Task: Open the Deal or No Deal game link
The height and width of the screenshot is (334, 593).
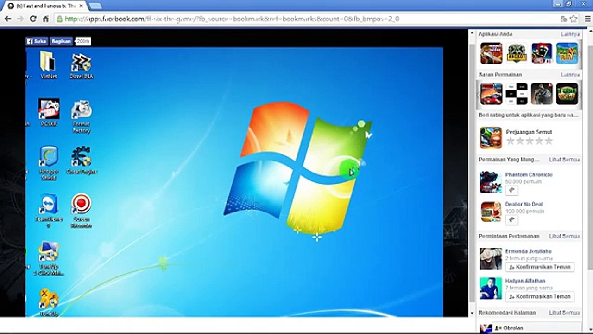Action: [524, 204]
